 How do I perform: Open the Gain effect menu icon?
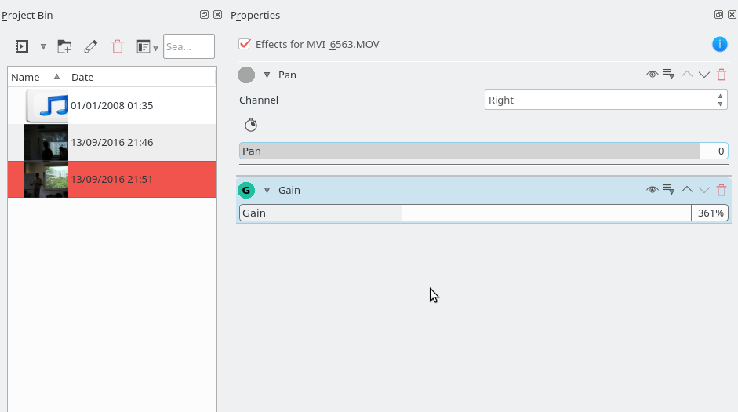tap(669, 190)
